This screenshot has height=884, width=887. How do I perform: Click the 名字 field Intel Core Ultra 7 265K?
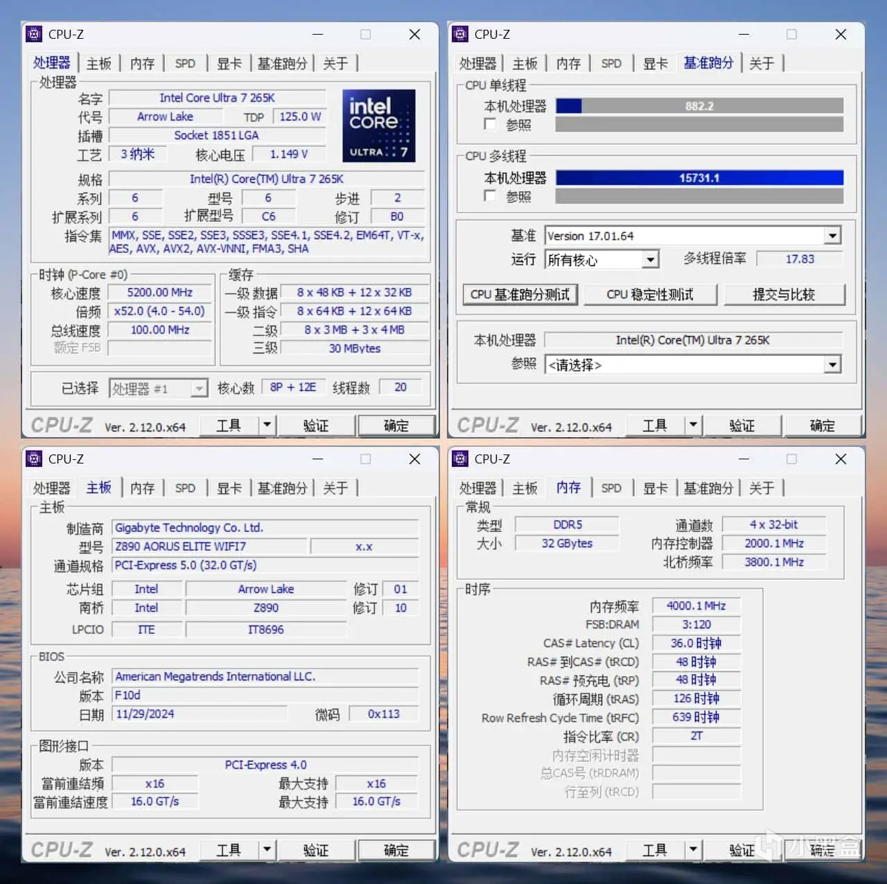tap(217, 98)
